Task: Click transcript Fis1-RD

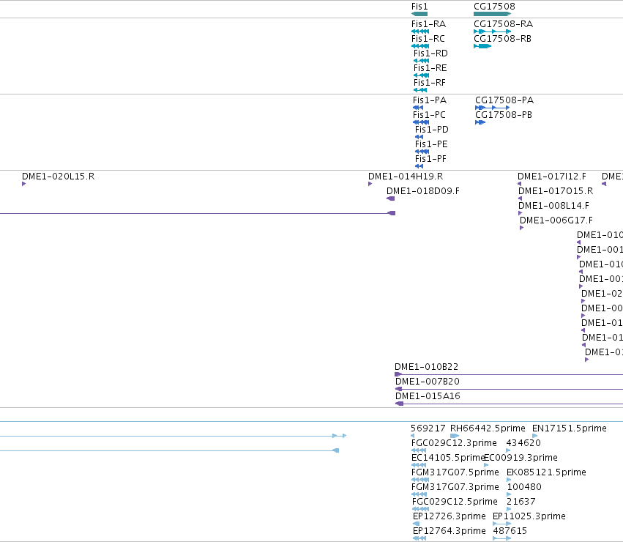Action: coord(430,53)
